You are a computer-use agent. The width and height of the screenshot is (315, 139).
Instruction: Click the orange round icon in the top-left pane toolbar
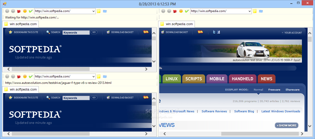25,11
